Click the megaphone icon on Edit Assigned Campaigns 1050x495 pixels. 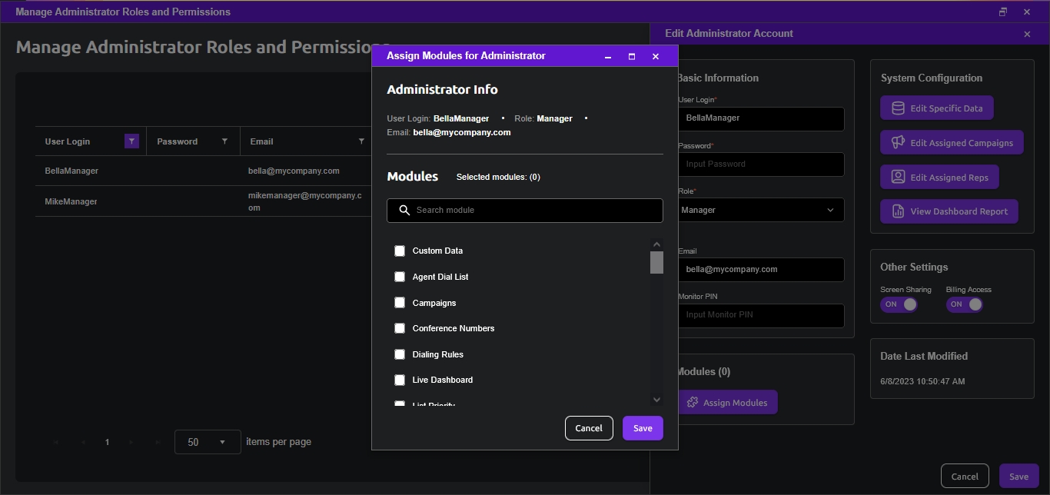(898, 143)
